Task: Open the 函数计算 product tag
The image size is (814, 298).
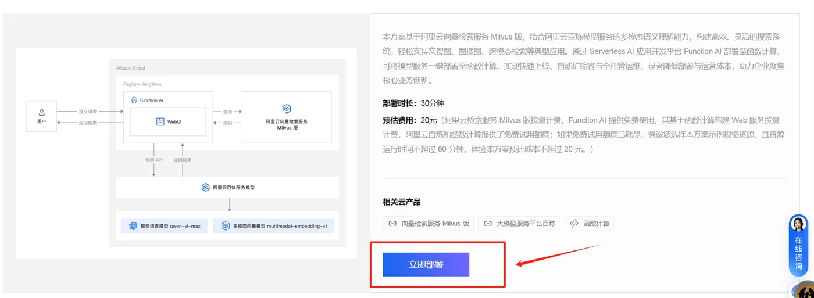Action: coord(589,224)
